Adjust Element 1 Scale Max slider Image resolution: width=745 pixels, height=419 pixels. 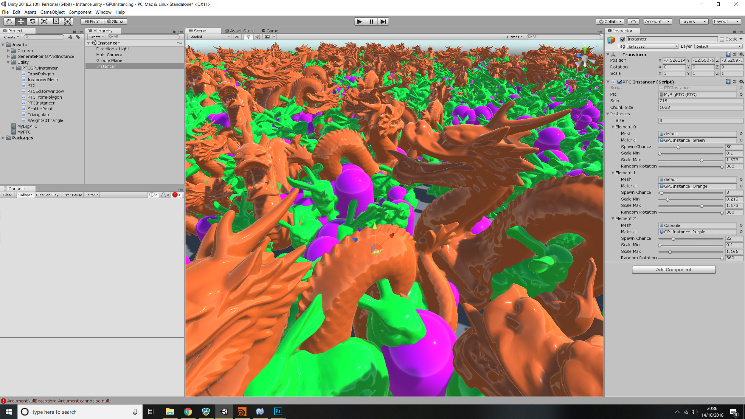tap(690, 206)
